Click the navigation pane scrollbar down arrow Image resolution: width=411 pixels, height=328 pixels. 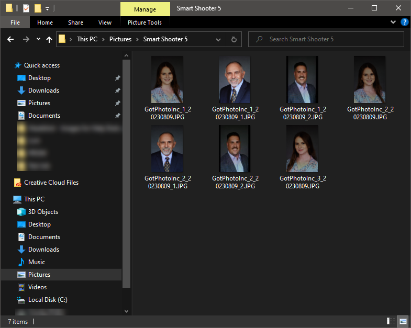click(126, 311)
